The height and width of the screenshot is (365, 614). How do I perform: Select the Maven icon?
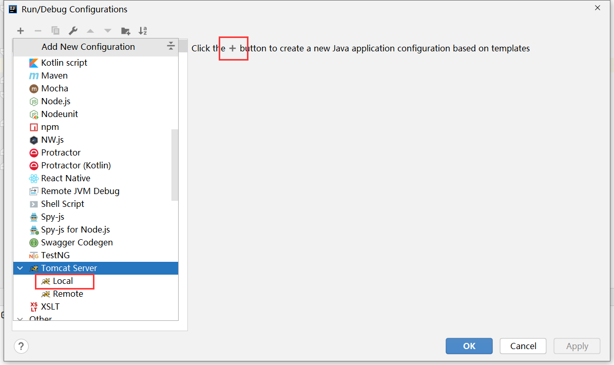point(34,75)
